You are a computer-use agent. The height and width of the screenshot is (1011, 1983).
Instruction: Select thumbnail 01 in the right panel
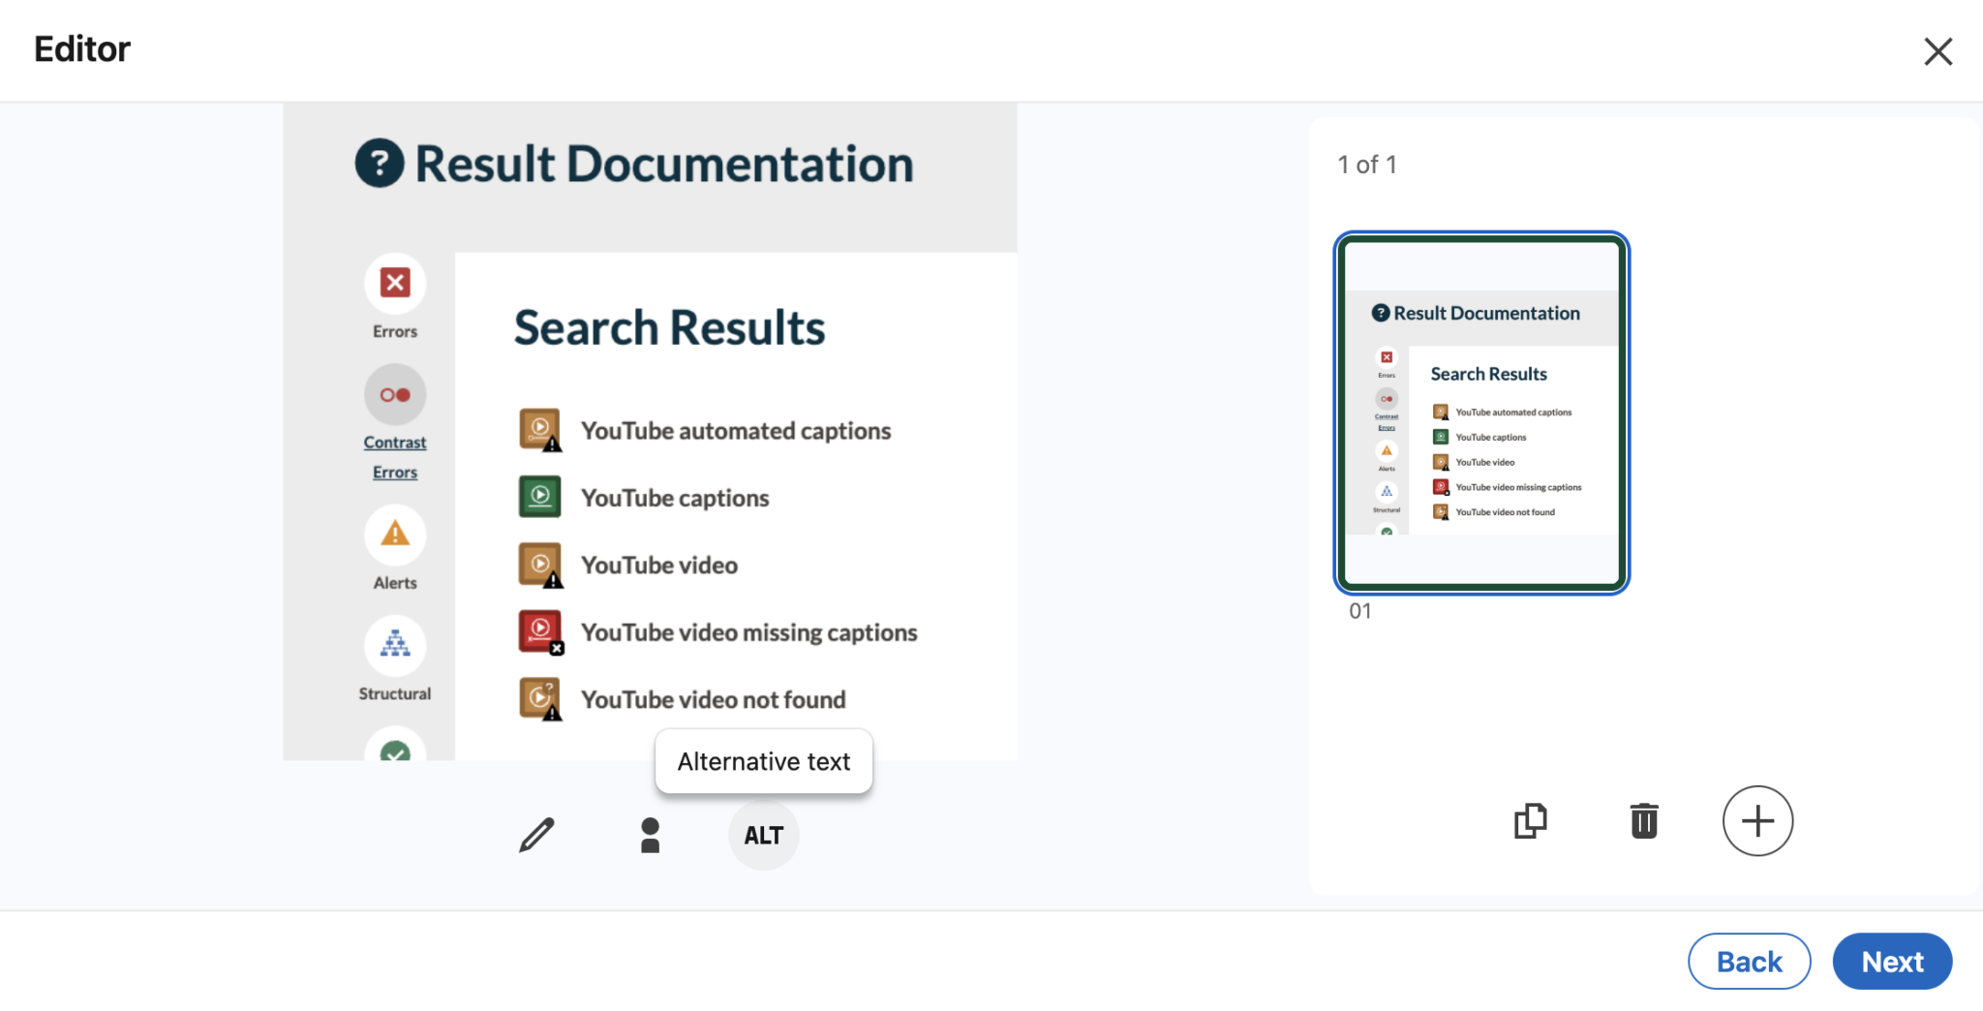pos(1480,413)
